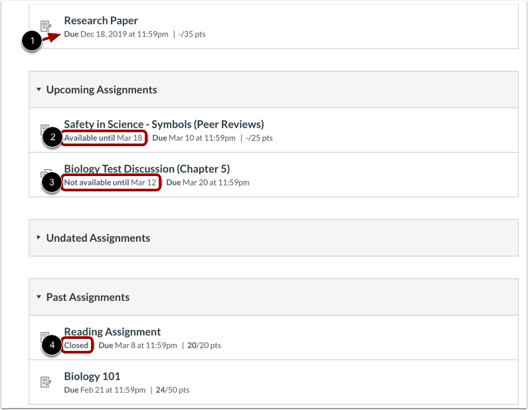Screen dimensions: 528x410
Task: Open Biology Test Discussion (Chapter 5)
Action: pyautogui.click(x=147, y=169)
